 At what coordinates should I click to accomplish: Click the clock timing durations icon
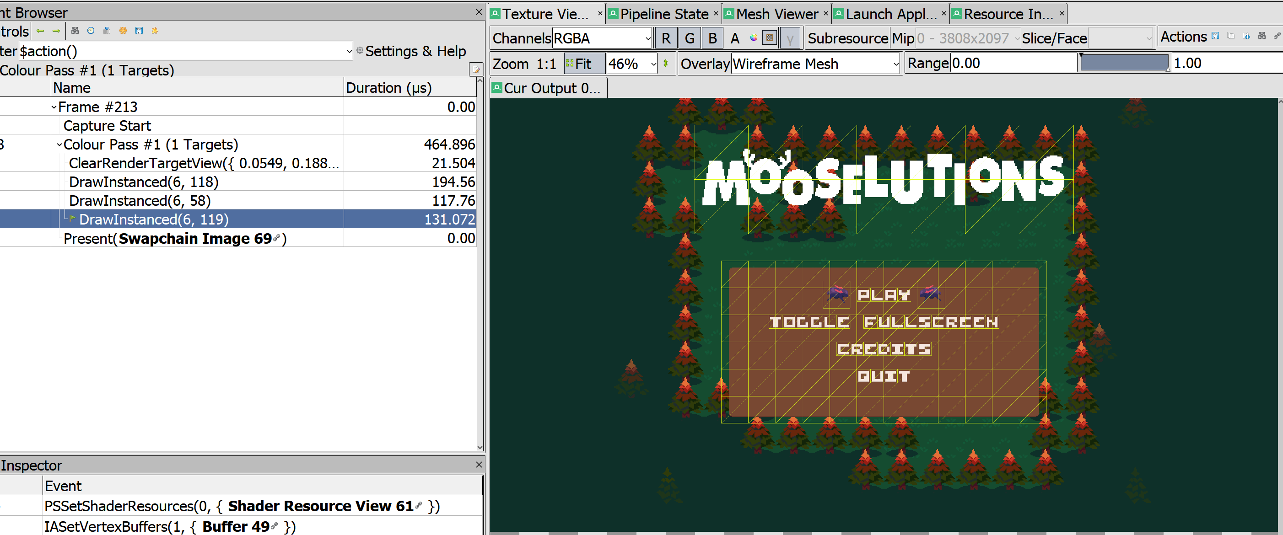coord(91,31)
